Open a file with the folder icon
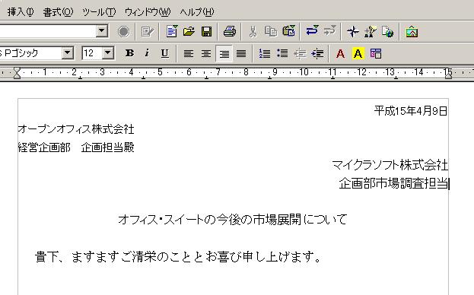This screenshot has width=474, height=295. [x=189, y=31]
